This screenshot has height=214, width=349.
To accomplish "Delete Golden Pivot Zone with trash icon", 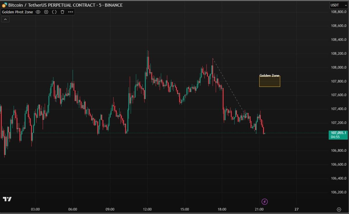I will click(x=62, y=12).
